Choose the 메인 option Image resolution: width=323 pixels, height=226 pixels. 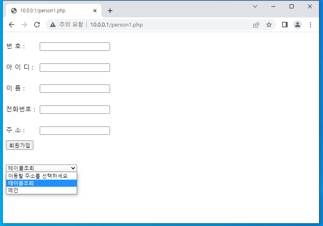click(x=41, y=190)
